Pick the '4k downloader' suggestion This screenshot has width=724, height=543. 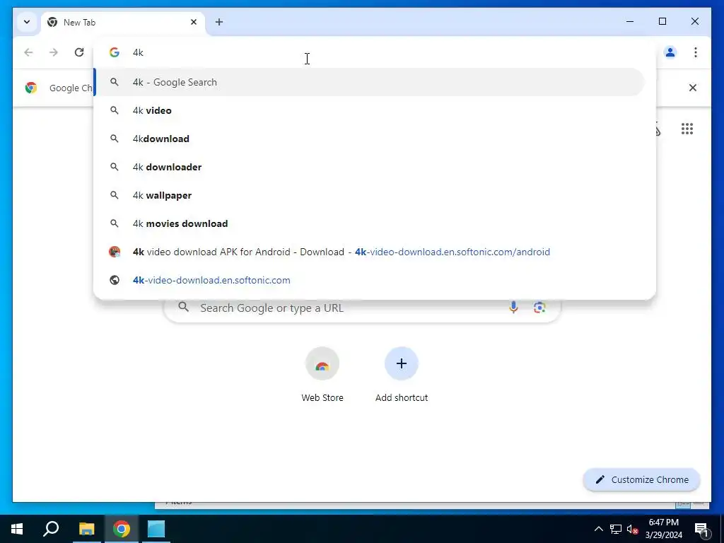click(369, 167)
